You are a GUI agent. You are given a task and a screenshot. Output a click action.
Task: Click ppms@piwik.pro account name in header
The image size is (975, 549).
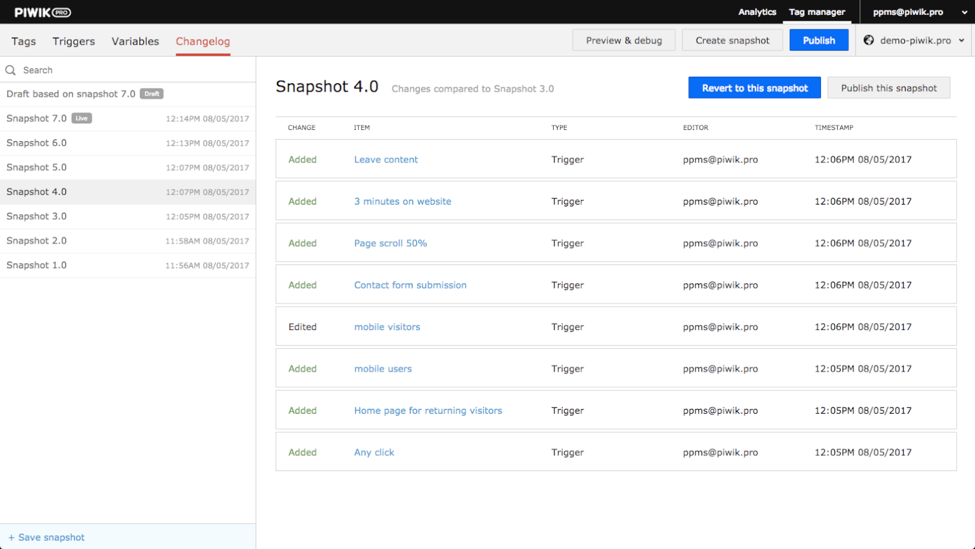tap(908, 12)
